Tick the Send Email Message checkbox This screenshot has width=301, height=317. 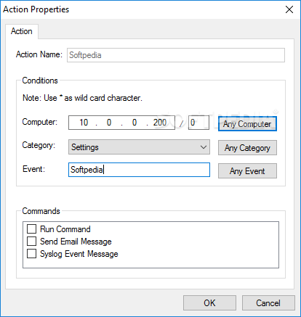click(32, 242)
